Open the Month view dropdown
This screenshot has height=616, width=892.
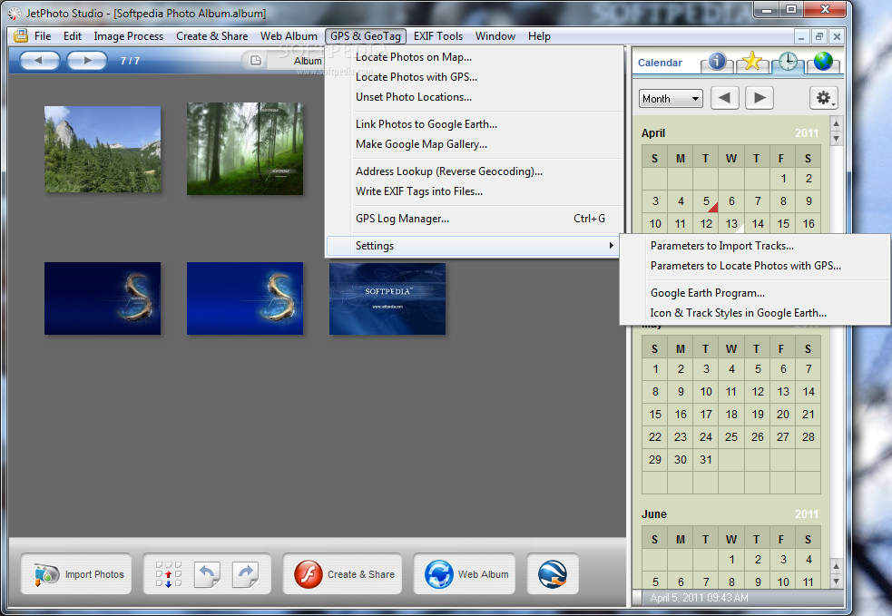click(x=671, y=98)
